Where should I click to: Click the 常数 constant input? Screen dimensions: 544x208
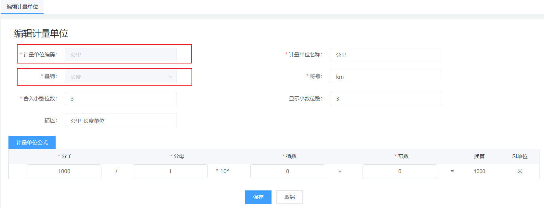(400, 171)
